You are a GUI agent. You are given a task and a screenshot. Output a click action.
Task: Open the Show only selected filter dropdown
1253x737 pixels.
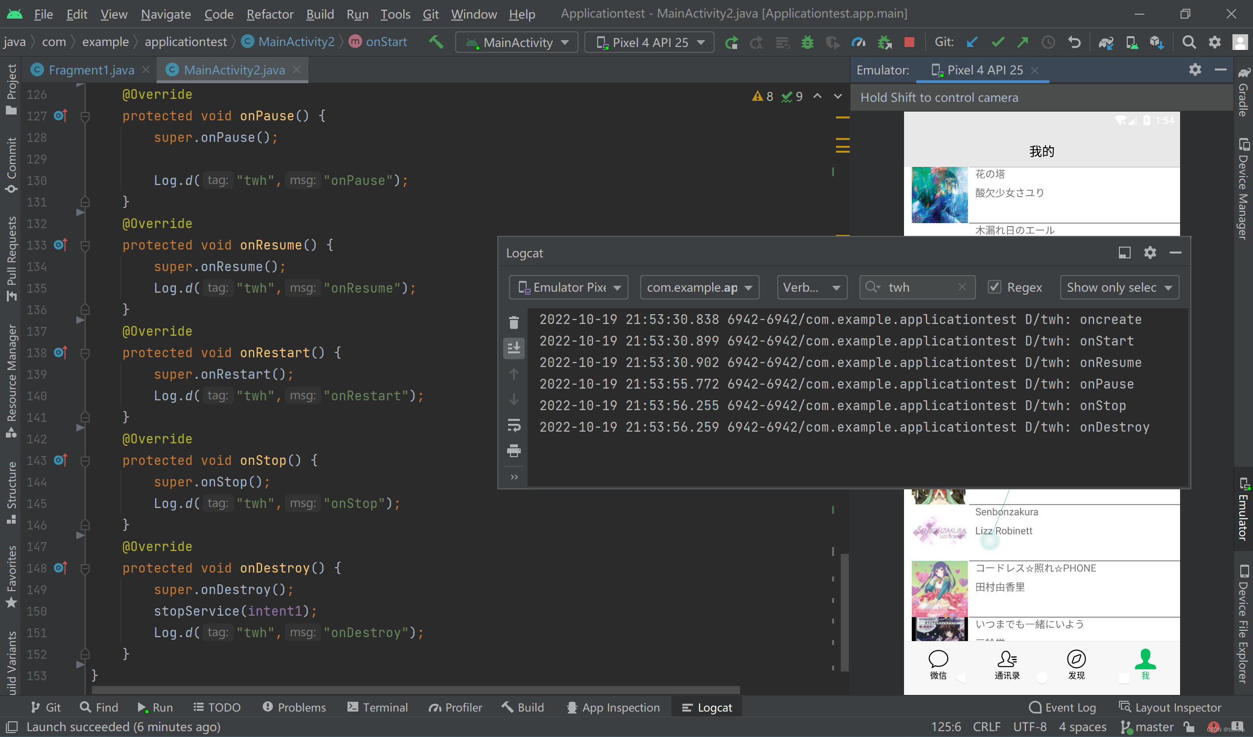point(1119,287)
